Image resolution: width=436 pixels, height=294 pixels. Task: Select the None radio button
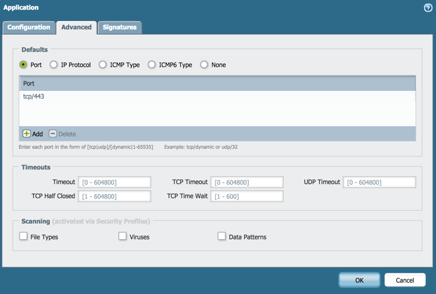(x=204, y=65)
